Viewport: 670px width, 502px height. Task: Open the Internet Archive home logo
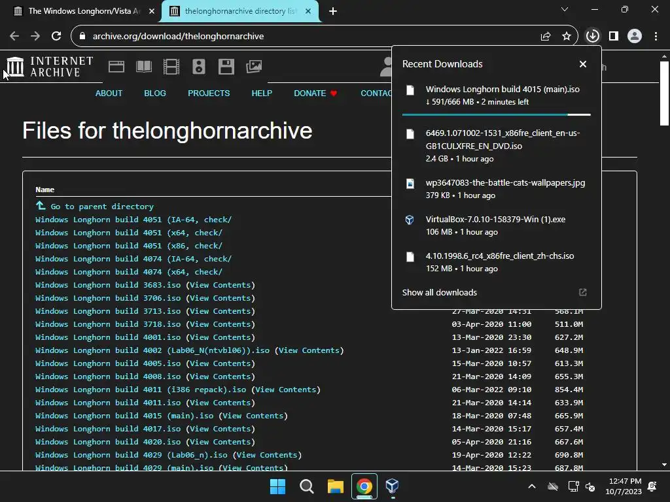click(50, 67)
